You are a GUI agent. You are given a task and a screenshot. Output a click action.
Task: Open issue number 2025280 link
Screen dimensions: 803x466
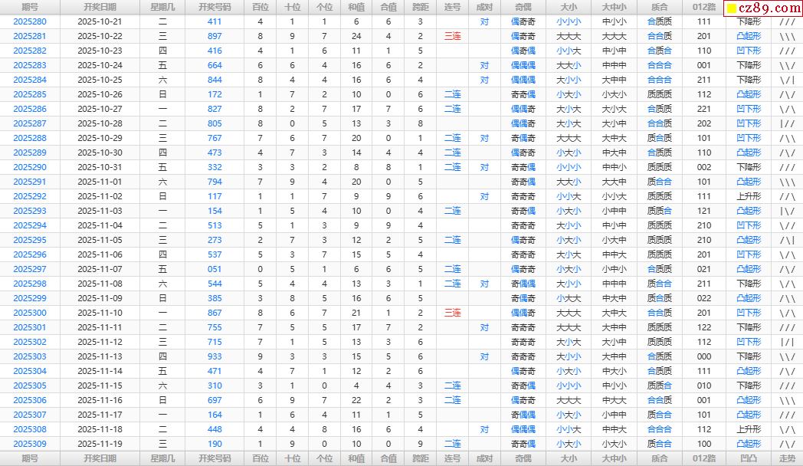tap(30, 21)
